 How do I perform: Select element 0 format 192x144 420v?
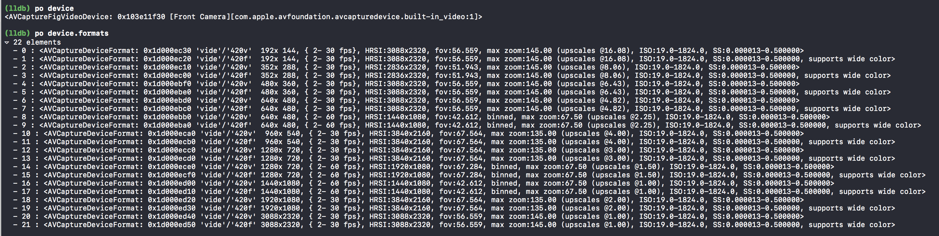(x=408, y=50)
